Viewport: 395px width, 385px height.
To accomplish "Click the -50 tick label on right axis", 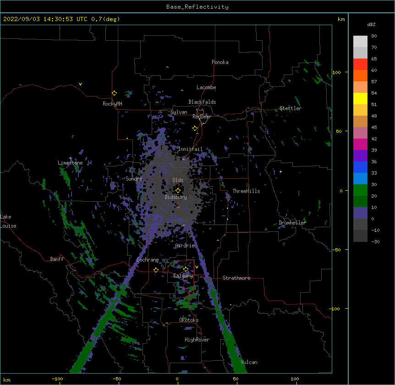I will tap(336, 250).
